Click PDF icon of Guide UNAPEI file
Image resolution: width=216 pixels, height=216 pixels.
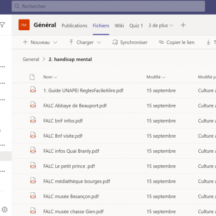pyautogui.click(x=33, y=90)
